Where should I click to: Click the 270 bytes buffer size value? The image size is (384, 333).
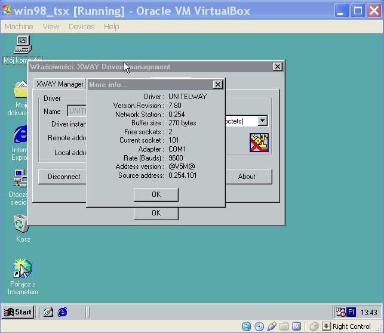click(182, 123)
